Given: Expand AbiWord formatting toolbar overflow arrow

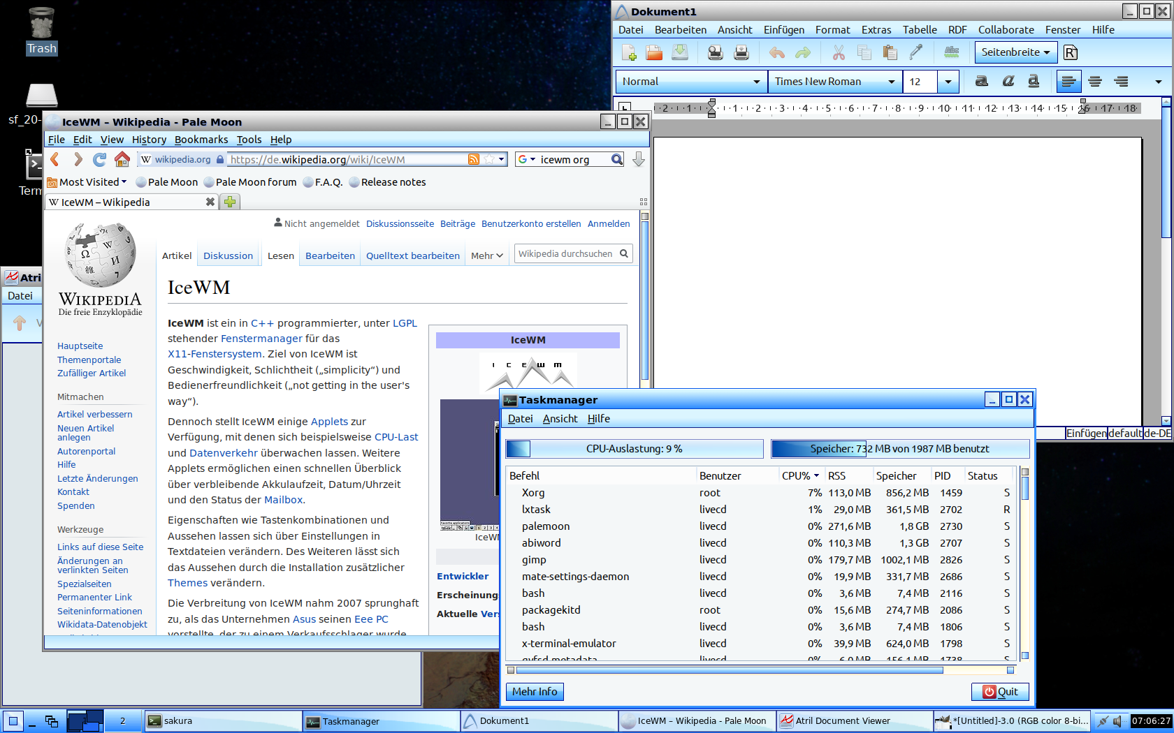Looking at the screenshot, I should (1158, 82).
